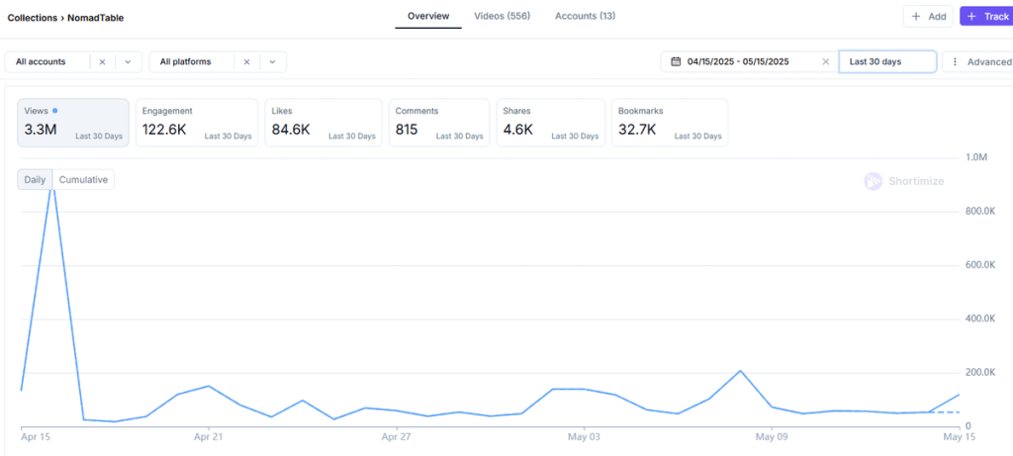This screenshot has width=1013, height=456.
Task: Open the Last 30 days selector
Action: pos(886,61)
